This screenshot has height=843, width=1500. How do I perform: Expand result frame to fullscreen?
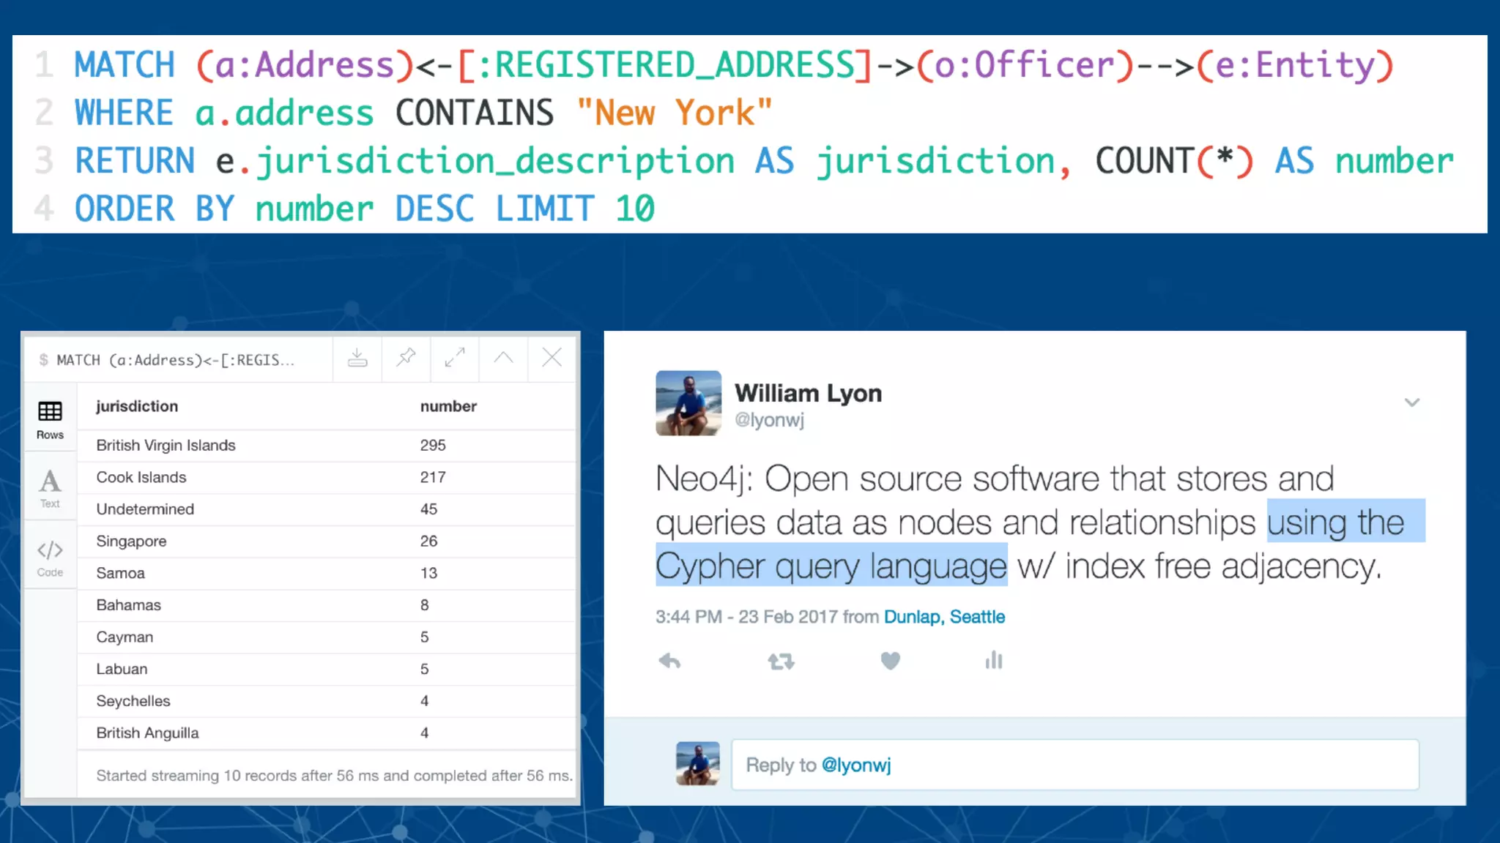tap(455, 358)
